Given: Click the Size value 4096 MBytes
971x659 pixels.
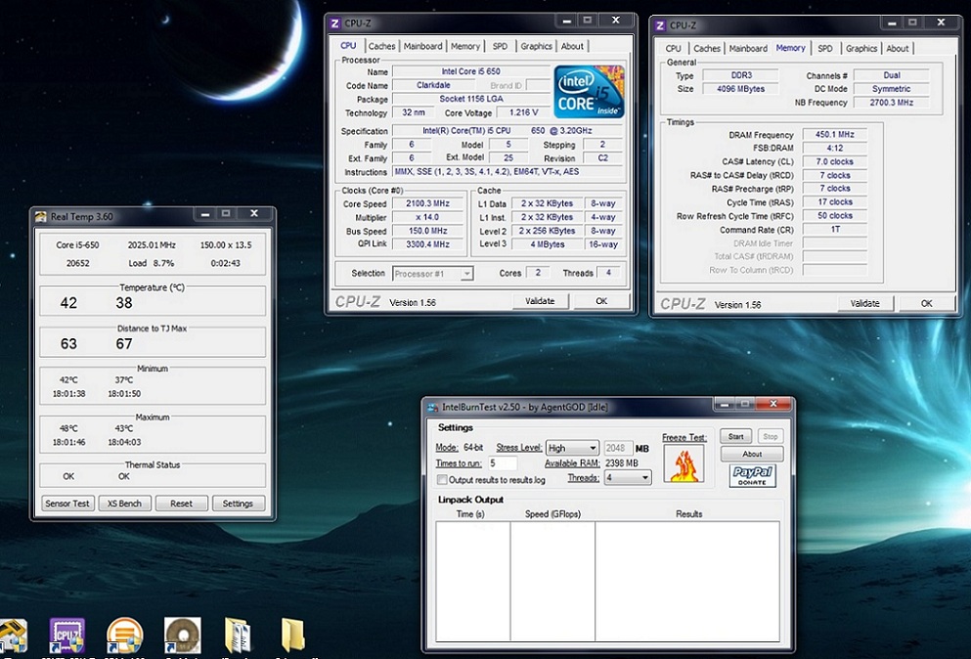Looking at the screenshot, I should (x=740, y=89).
